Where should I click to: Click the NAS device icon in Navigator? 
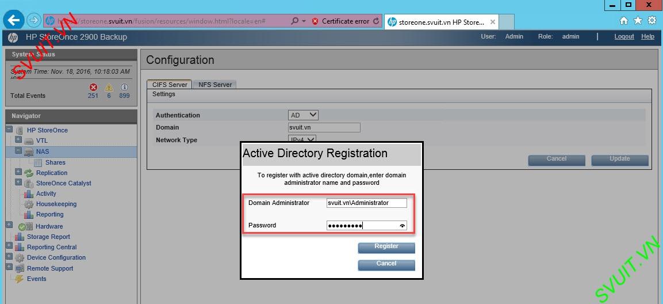(x=29, y=151)
